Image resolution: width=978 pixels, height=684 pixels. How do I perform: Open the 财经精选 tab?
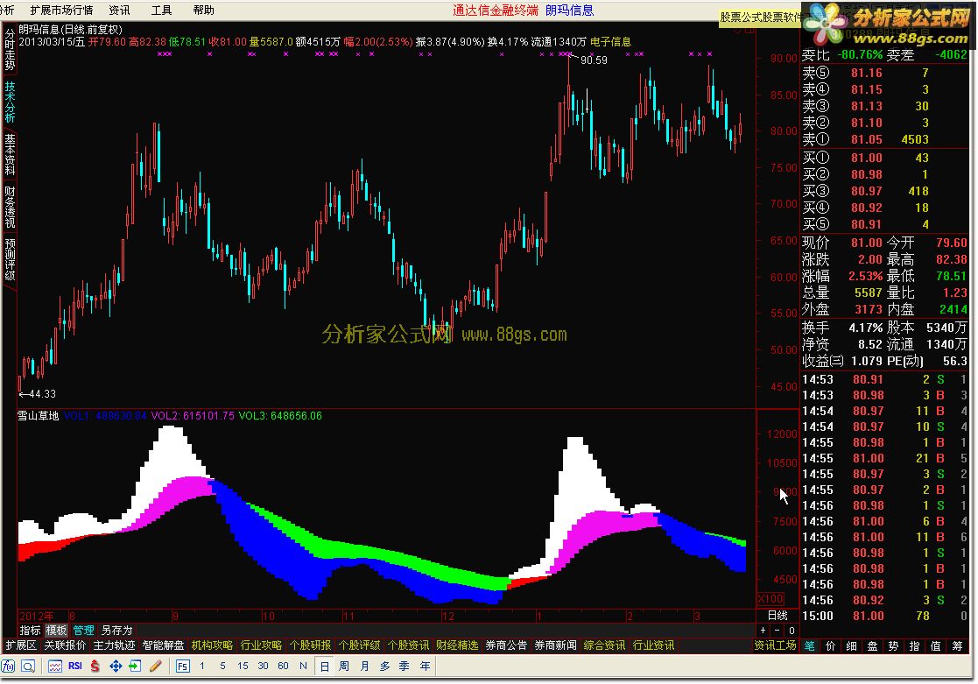tap(457, 645)
